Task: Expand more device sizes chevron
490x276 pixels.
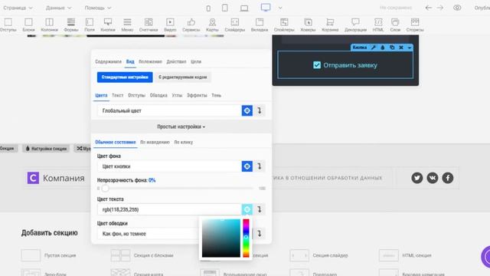Action: pyautogui.click(x=280, y=8)
